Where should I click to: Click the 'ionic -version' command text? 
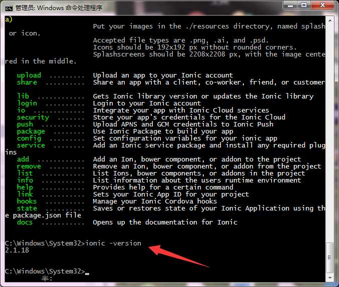pos(113,243)
